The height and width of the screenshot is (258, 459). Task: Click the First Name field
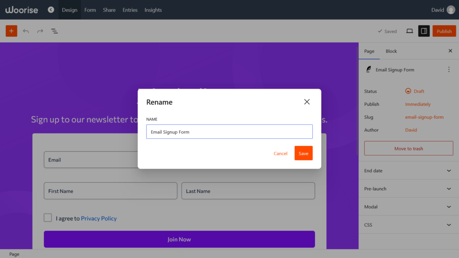111,191
